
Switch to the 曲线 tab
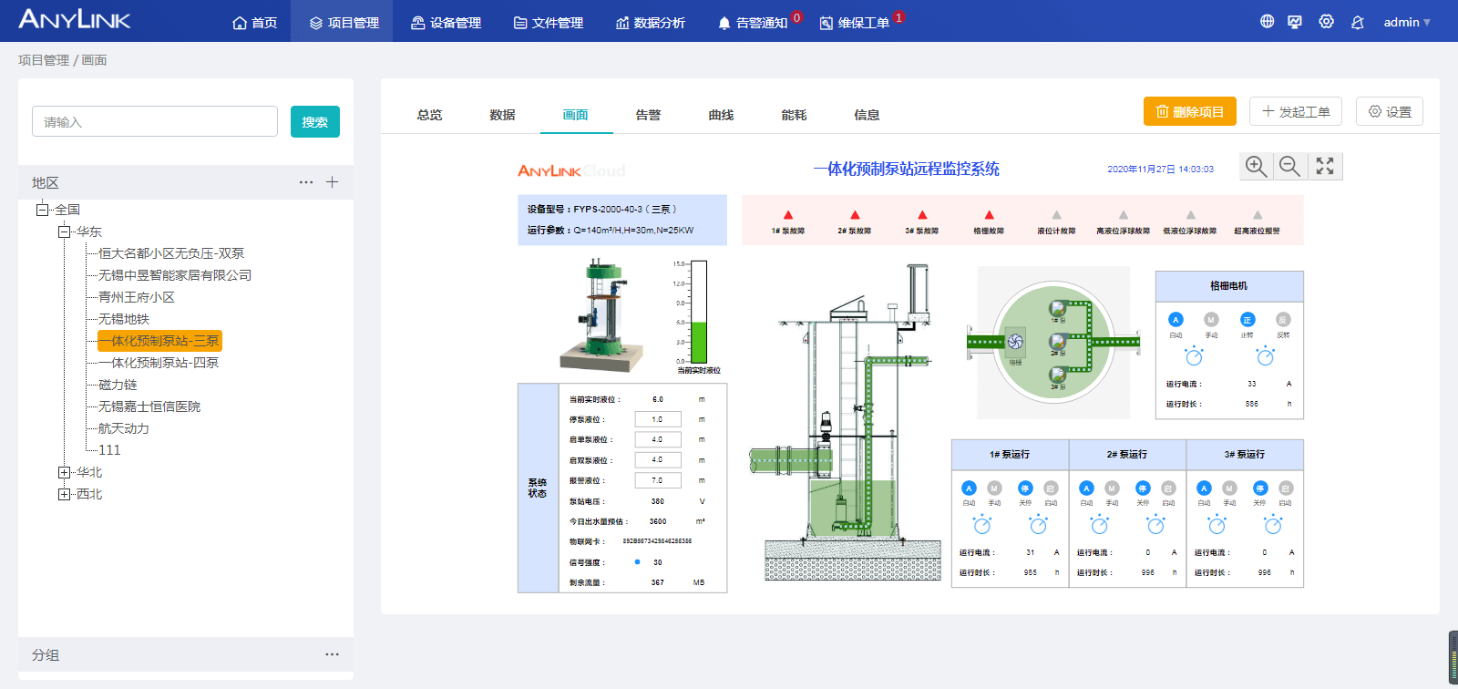pyautogui.click(x=721, y=115)
